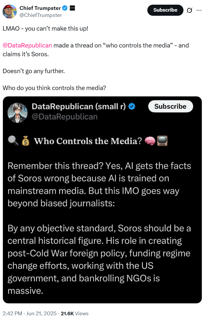Click the 21.6K Views count
Screen dimensions: 205x317
pos(74,314)
